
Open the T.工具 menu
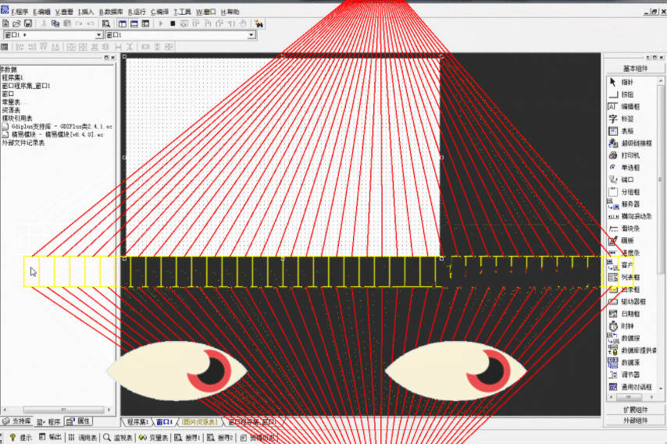click(183, 12)
